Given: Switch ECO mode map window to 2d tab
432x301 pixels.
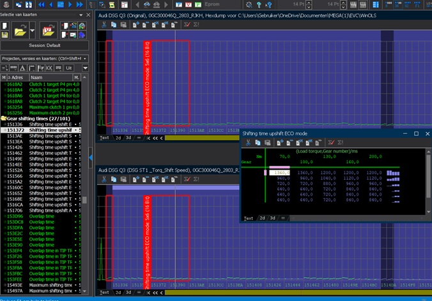Looking at the screenshot, I should [x=262, y=218].
